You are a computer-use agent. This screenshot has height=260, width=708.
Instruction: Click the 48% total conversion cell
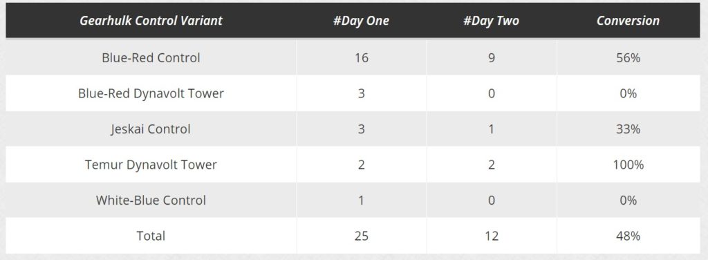pos(628,236)
